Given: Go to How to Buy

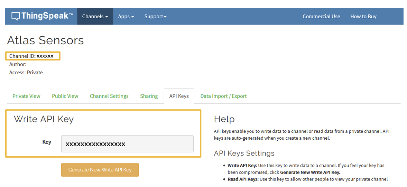Looking at the screenshot, I should pyautogui.click(x=363, y=17).
